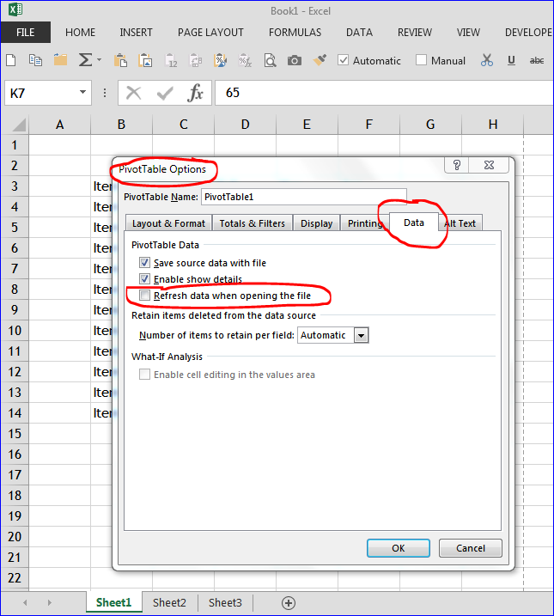Screen dimensions: 554x616
Task: Switch to Sheet2 tab
Action: pos(169,602)
